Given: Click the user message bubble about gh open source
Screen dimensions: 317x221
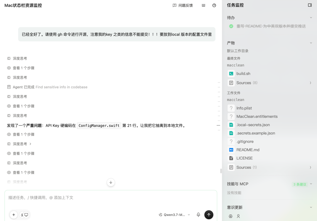Looking at the screenshot, I should (117, 34).
